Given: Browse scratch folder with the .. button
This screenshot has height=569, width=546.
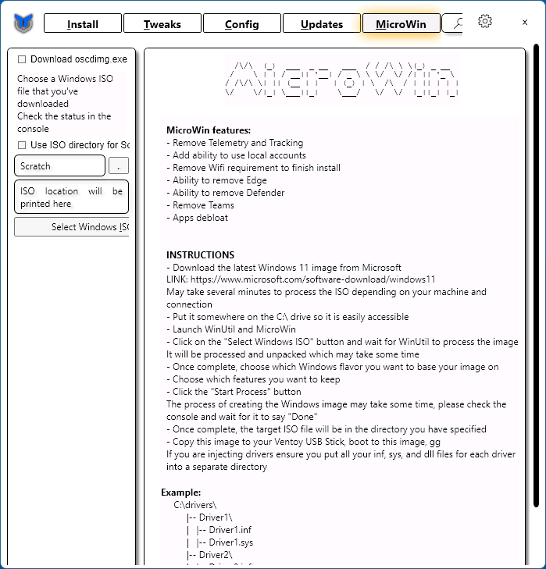Looking at the screenshot, I should (119, 165).
